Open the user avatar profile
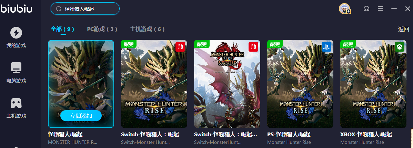This screenshot has width=413, height=148. coord(344,9)
